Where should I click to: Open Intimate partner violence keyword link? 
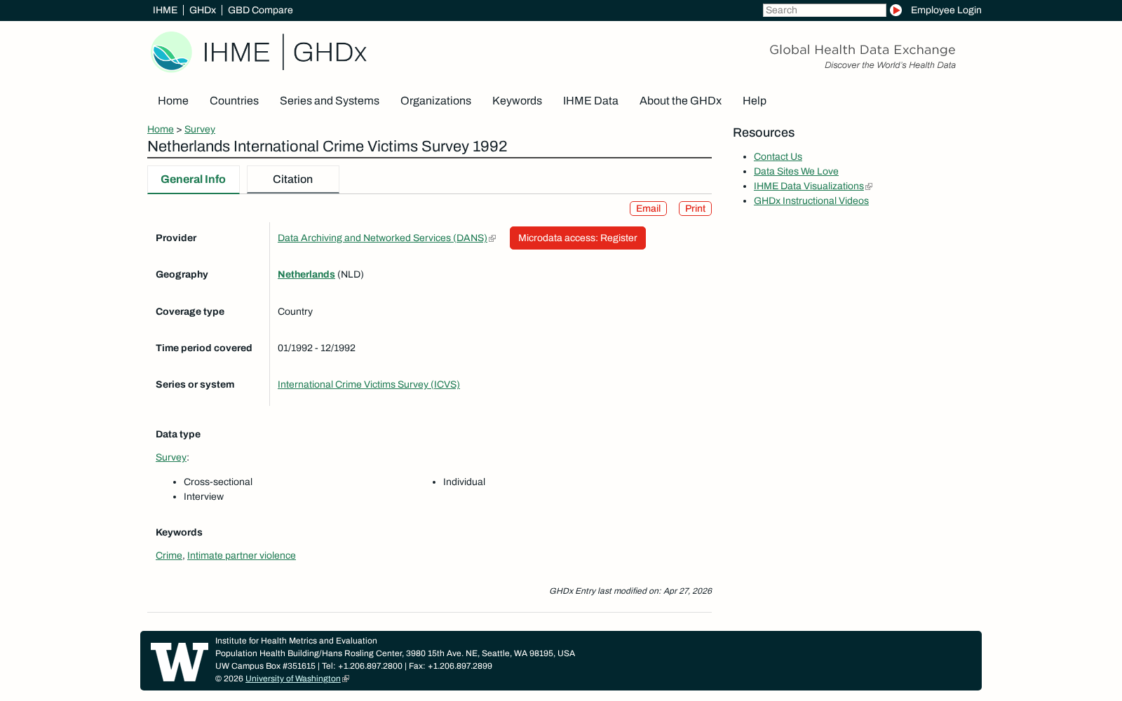241,555
